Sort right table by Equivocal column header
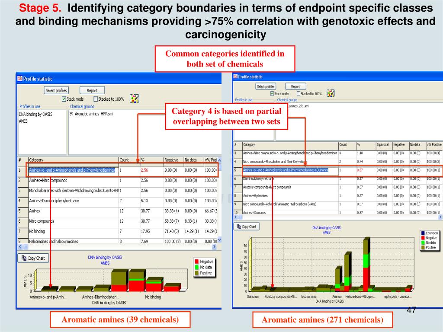This screenshot has height=332, width=443. (x=384, y=144)
